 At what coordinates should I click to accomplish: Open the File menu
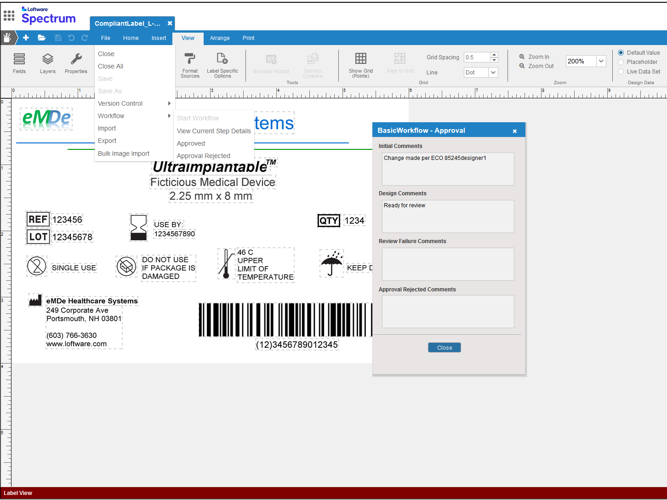(x=106, y=38)
